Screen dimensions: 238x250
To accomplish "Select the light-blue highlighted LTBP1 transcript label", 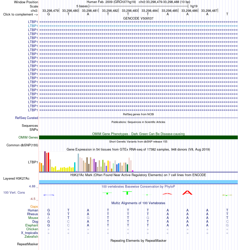I will tap(33, 26).
